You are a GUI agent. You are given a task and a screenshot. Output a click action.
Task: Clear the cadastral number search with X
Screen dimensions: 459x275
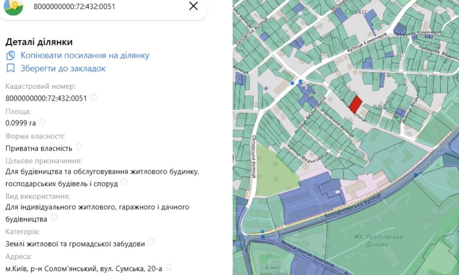click(193, 6)
